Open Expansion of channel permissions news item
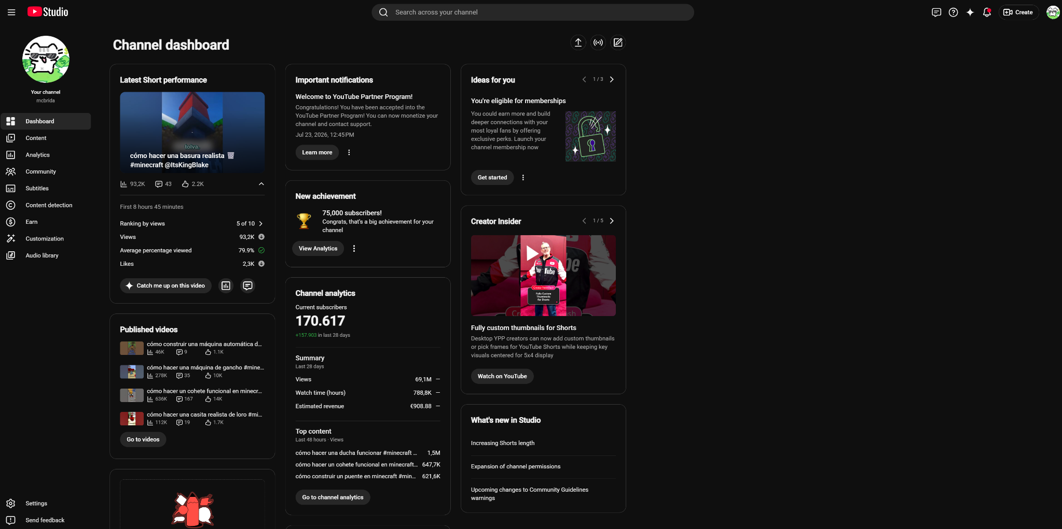 pyautogui.click(x=516, y=466)
